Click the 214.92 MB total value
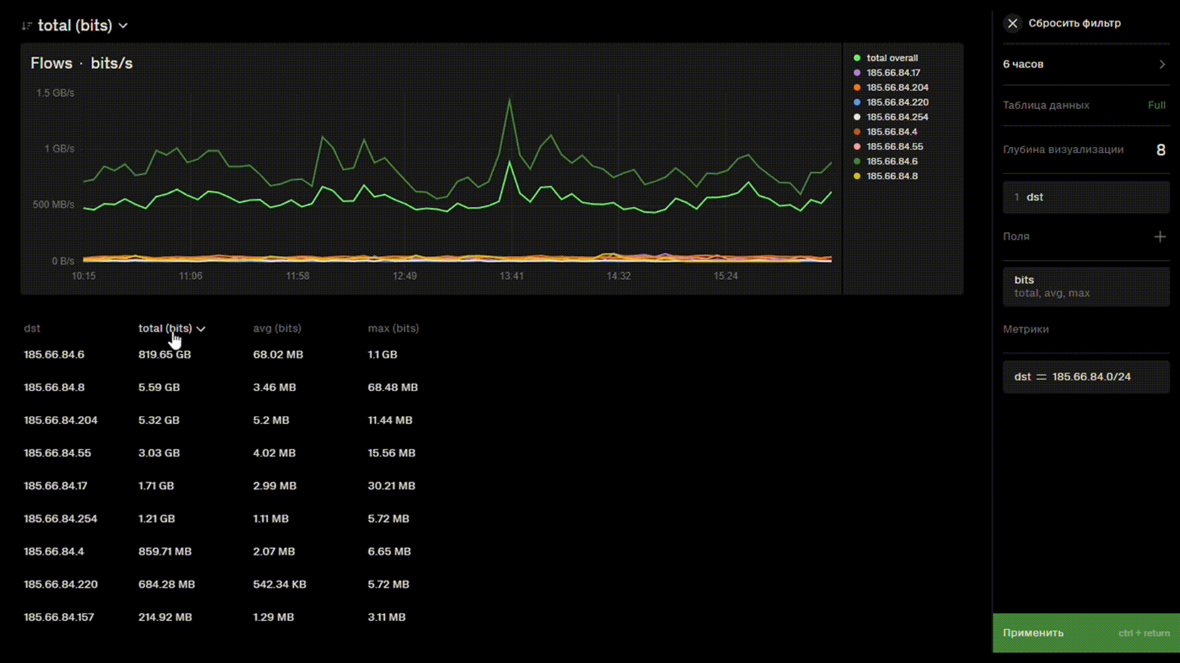The height and width of the screenshot is (663, 1180). (165, 618)
